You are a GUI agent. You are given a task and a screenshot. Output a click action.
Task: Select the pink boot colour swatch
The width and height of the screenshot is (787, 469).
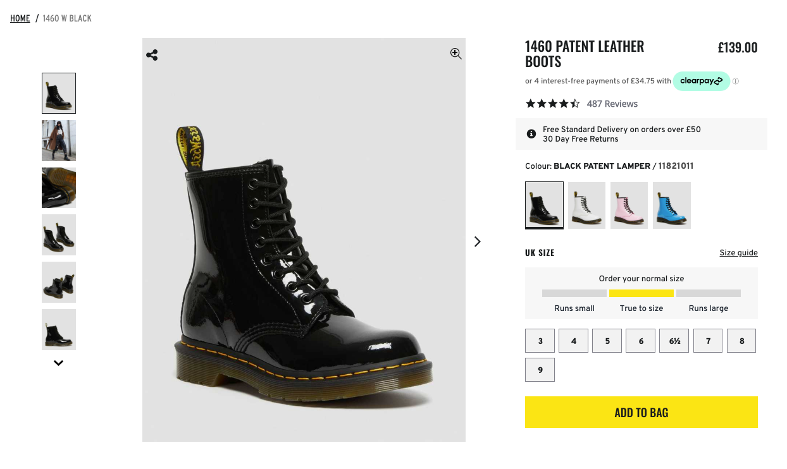pos(629,205)
